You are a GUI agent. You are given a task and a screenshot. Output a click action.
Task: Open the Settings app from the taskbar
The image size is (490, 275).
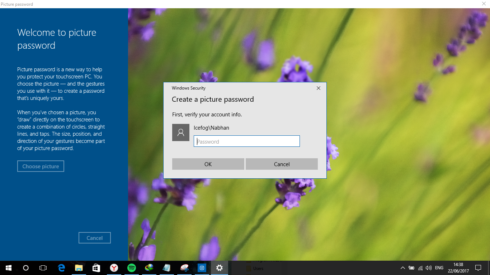[x=219, y=267]
